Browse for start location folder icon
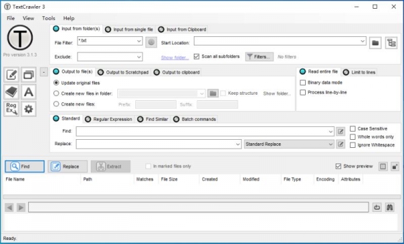Image resolution: width=404 pixels, height=244 pixels. point(375,42)
